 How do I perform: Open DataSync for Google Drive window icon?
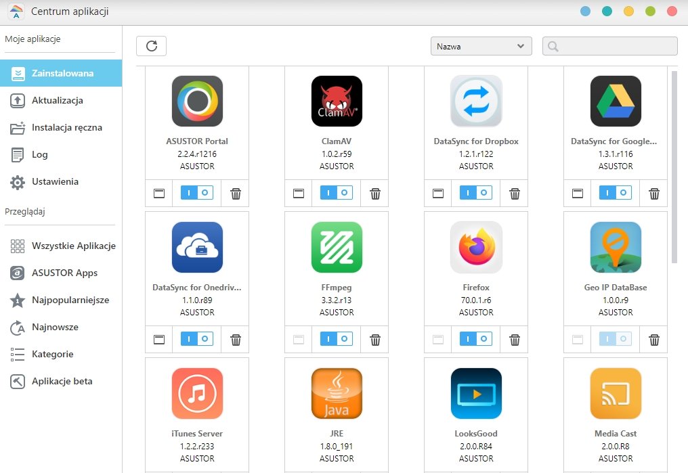pyautogui.click(x=578, y=194)
